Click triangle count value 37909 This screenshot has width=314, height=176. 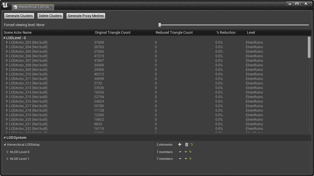(99, 42)
